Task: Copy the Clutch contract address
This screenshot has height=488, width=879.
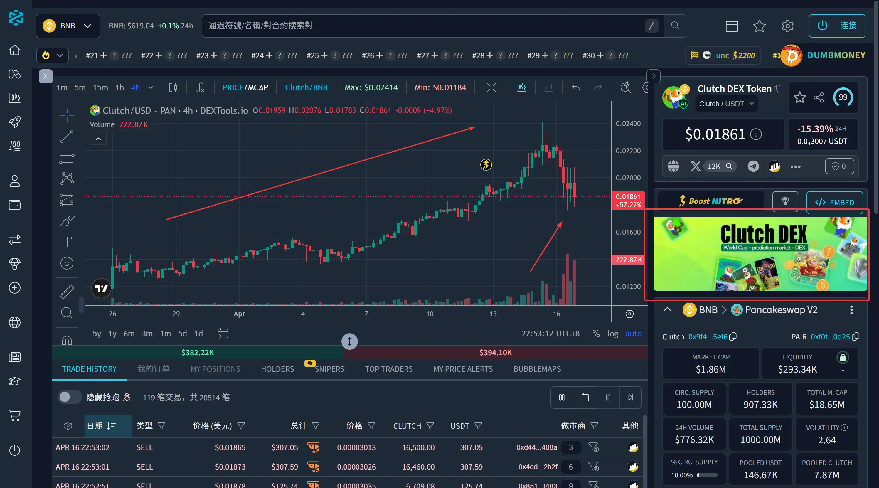Action: point(733,336)
